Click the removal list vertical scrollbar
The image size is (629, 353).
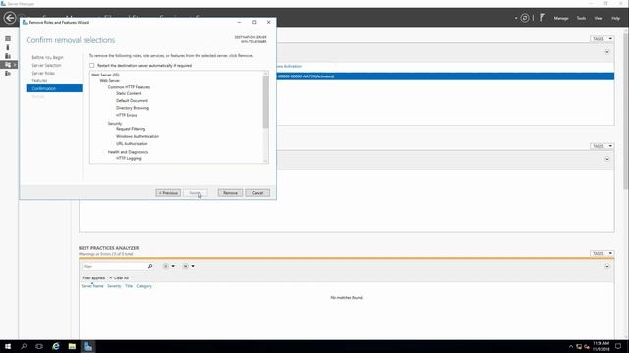pos(265,102)
